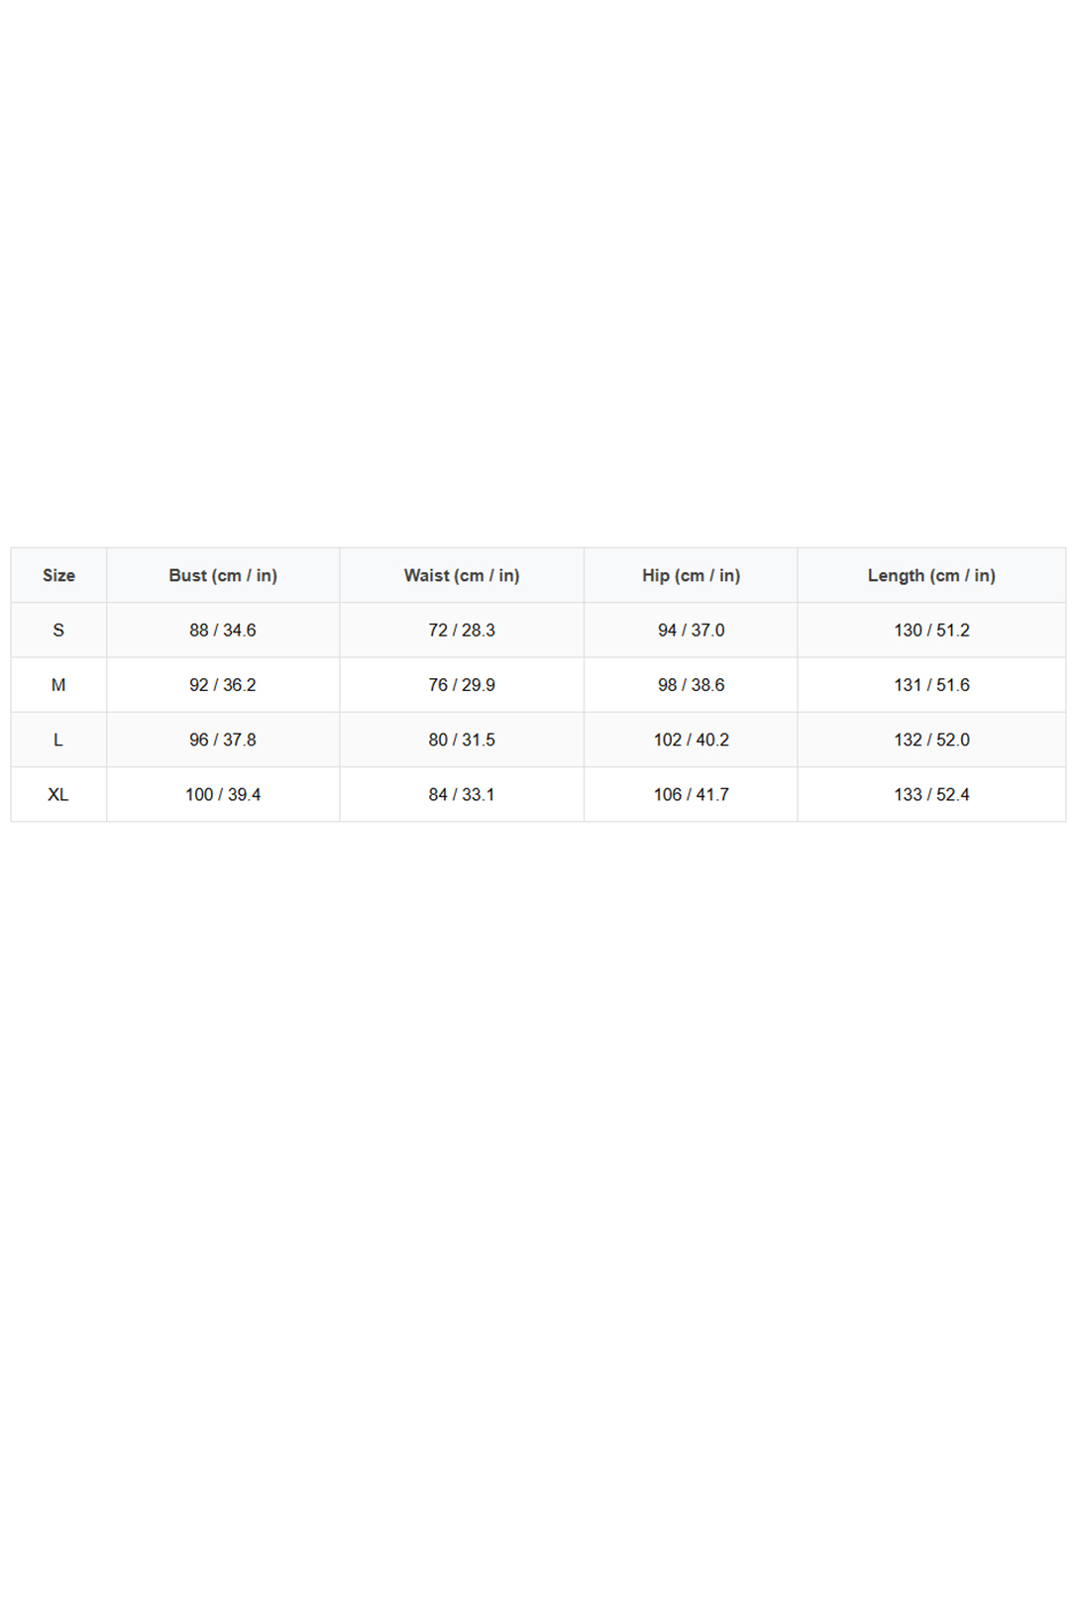Click the M size row label
1078x1618 pixels.
pos(58,685)
